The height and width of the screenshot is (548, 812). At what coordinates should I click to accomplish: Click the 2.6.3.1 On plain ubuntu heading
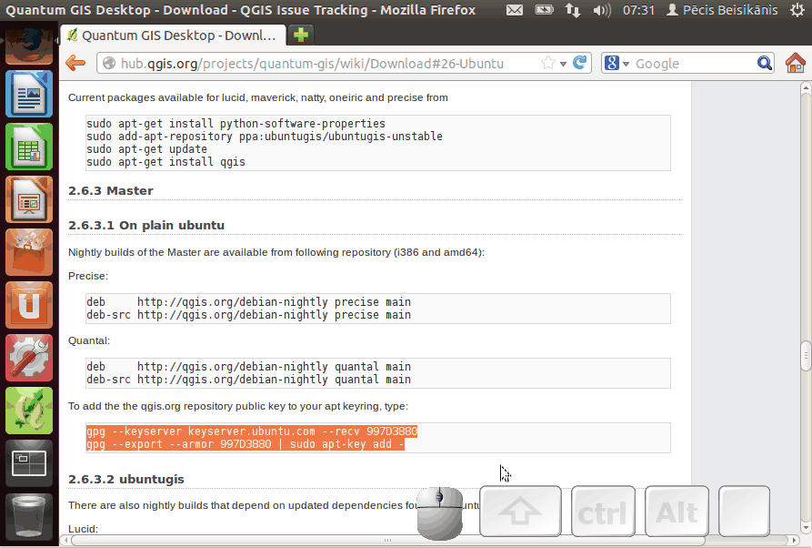coord(146,226)
